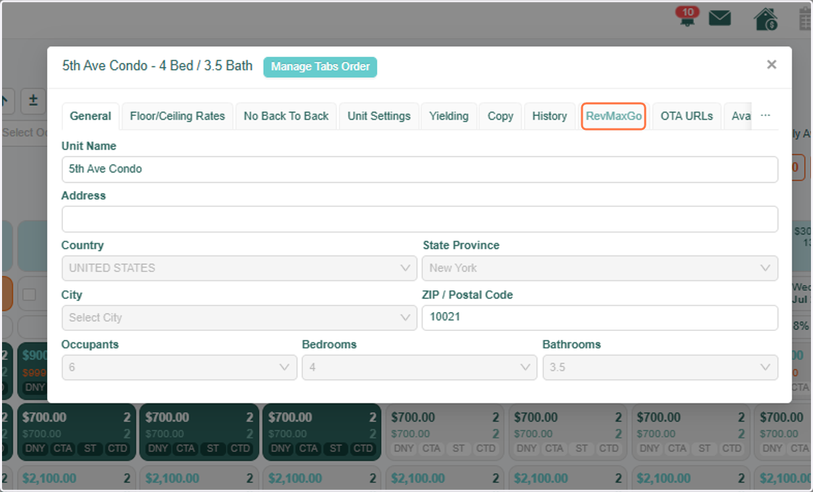Open the Country dropdown
Screen dimensions: 813x492
click(239, 268)
